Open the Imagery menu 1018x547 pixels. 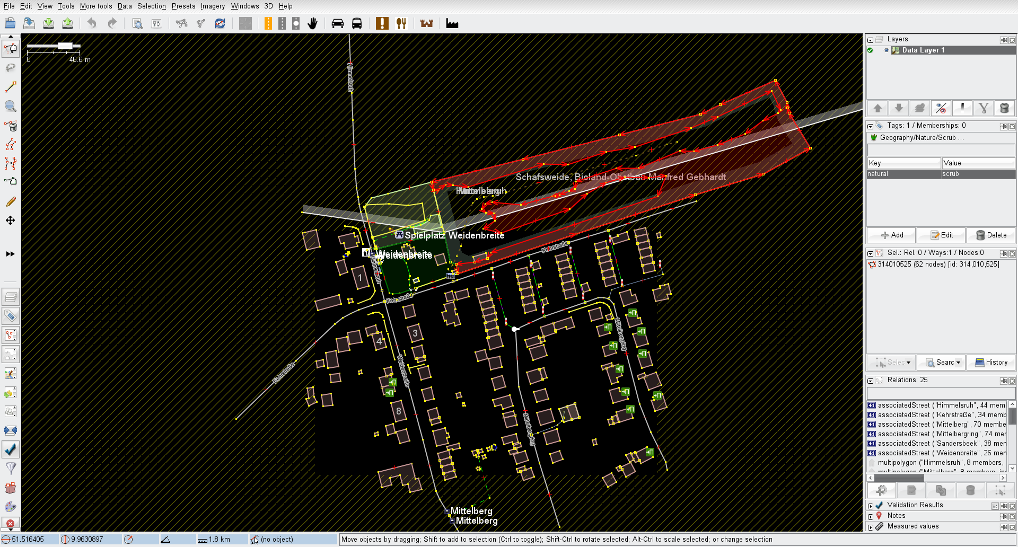point(212,6)
